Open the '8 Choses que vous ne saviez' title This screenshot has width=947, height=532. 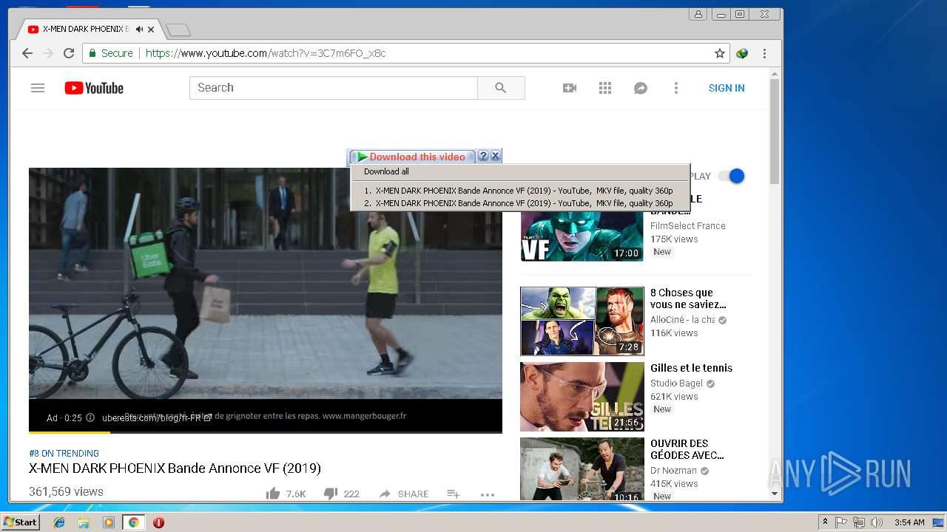point(688,299)
